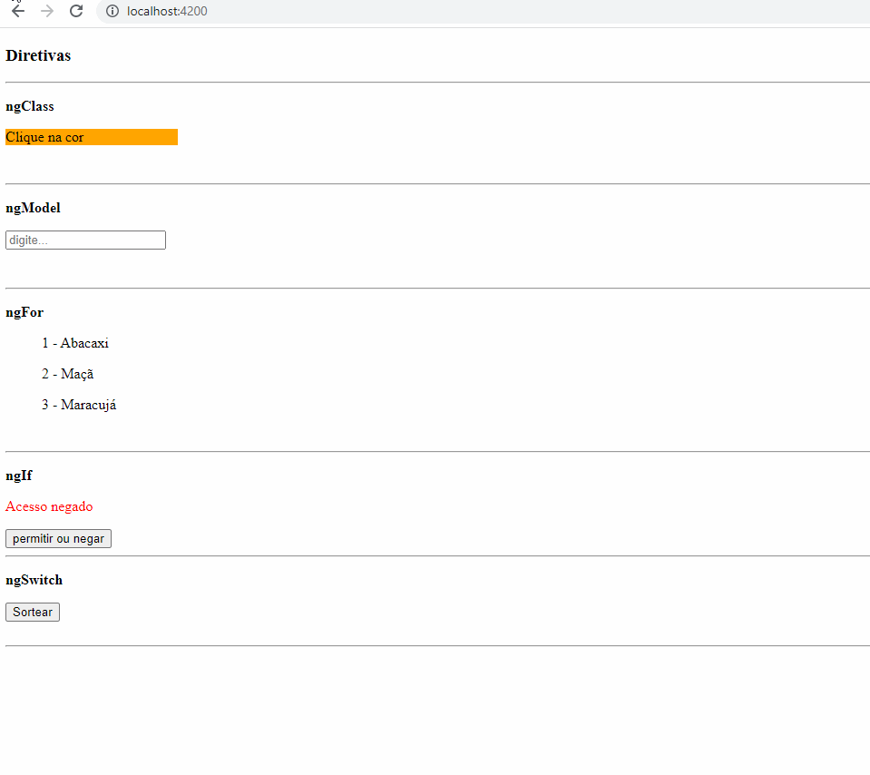Click the 'Clique na cor' label text

[44, 137]
